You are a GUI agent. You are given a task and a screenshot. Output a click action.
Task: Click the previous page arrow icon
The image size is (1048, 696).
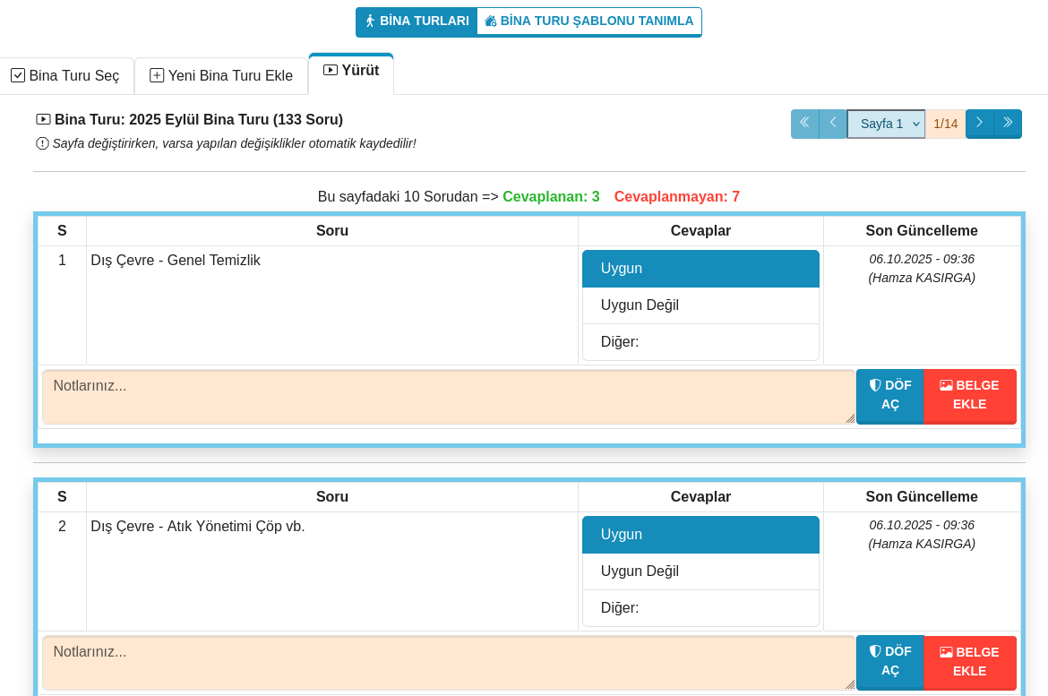833,123
